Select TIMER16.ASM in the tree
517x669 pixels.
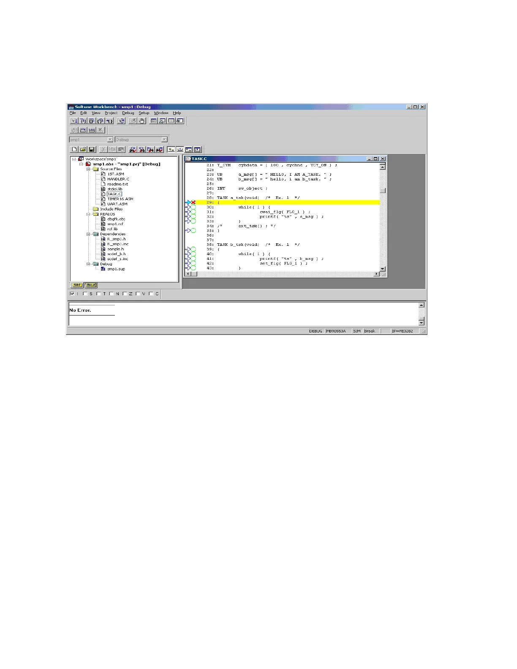point(120,199)
